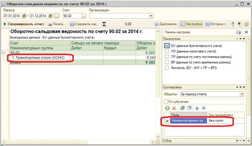The image size is (252, 146).
Task: Open calendar for period end date
Action: 50,16
